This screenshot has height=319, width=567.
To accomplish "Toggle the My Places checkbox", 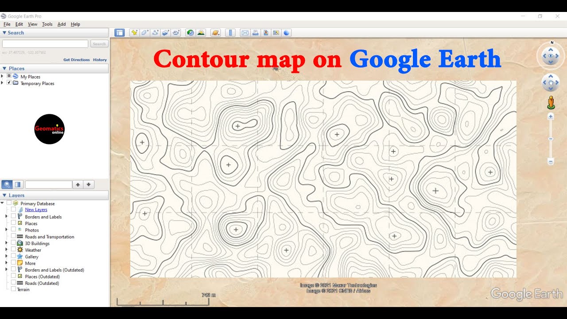I will [9, 77].
